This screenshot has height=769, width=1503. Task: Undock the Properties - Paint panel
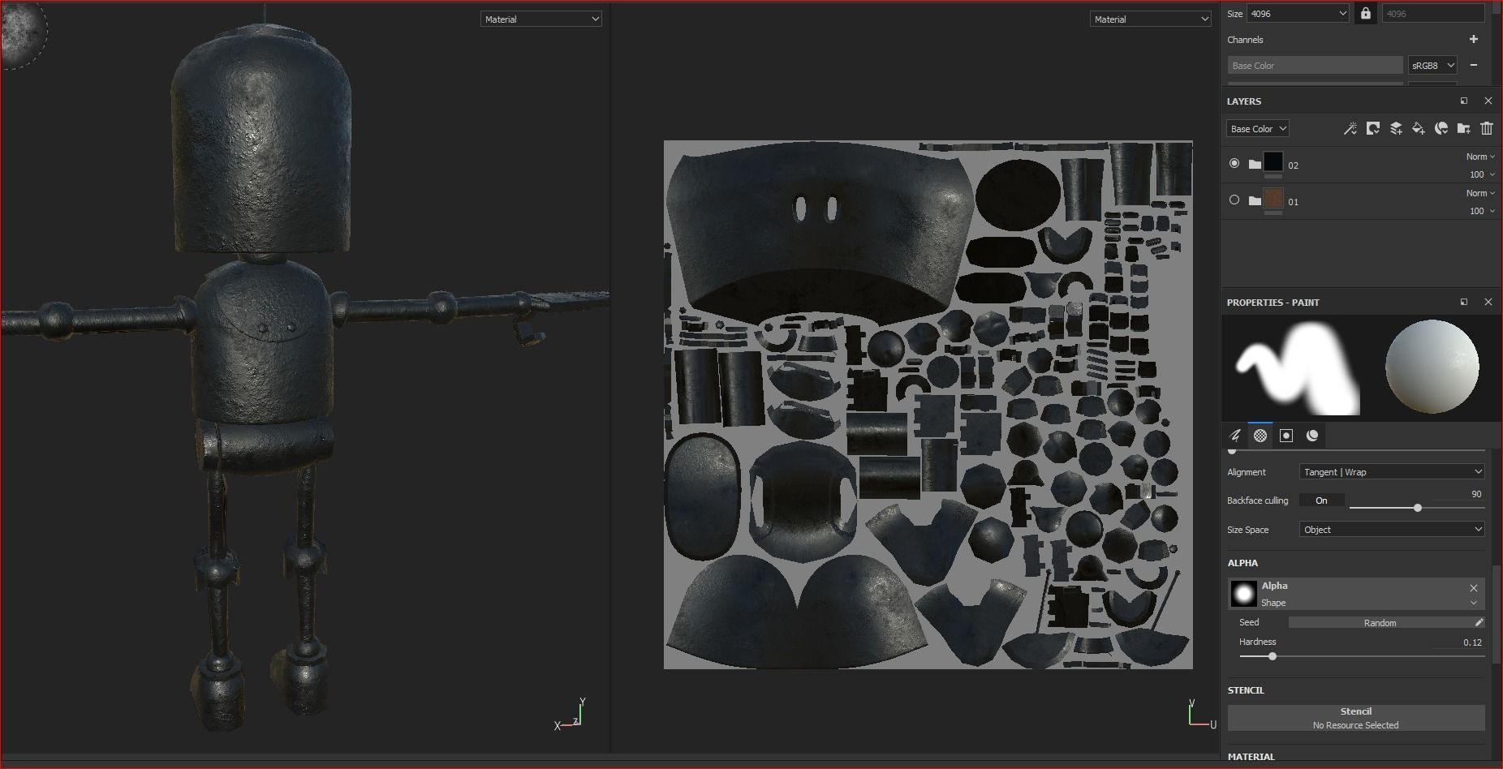point(1464,302)
